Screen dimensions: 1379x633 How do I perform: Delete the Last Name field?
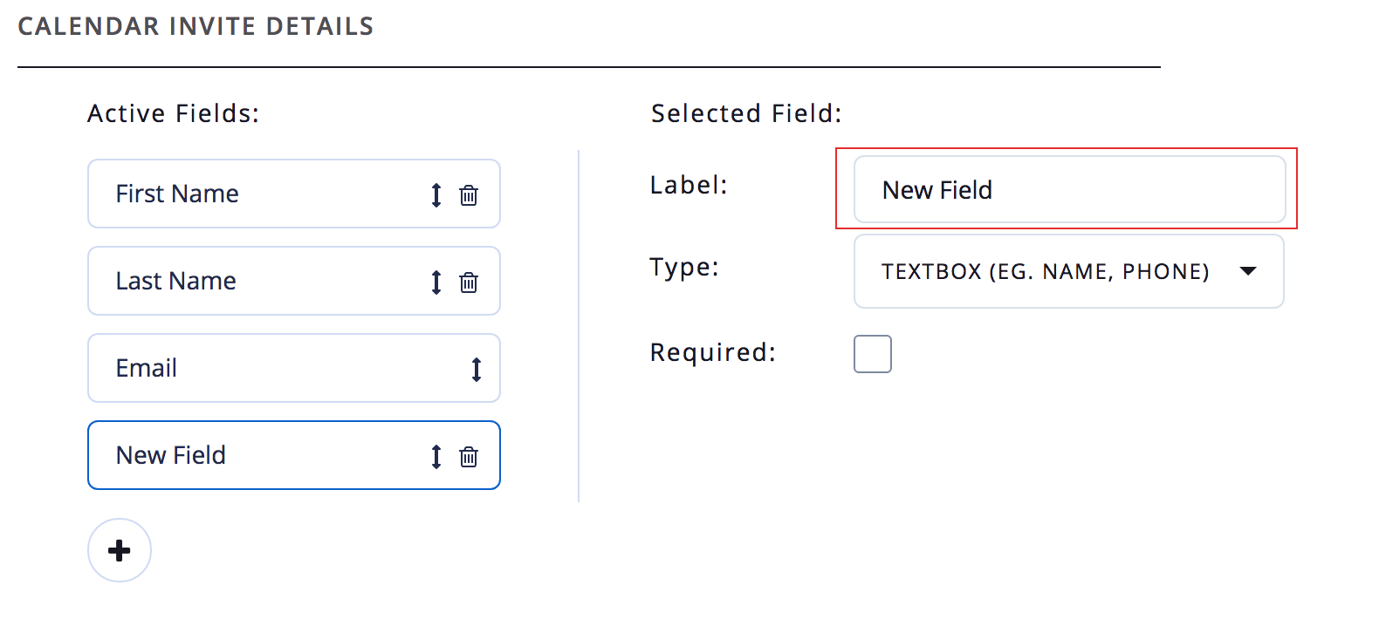pyautogui.click(x=469, y=282)
